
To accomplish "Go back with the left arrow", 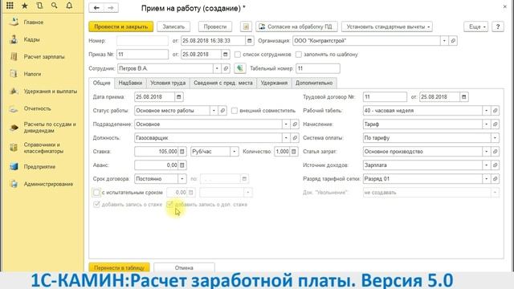I will (96, 8).
